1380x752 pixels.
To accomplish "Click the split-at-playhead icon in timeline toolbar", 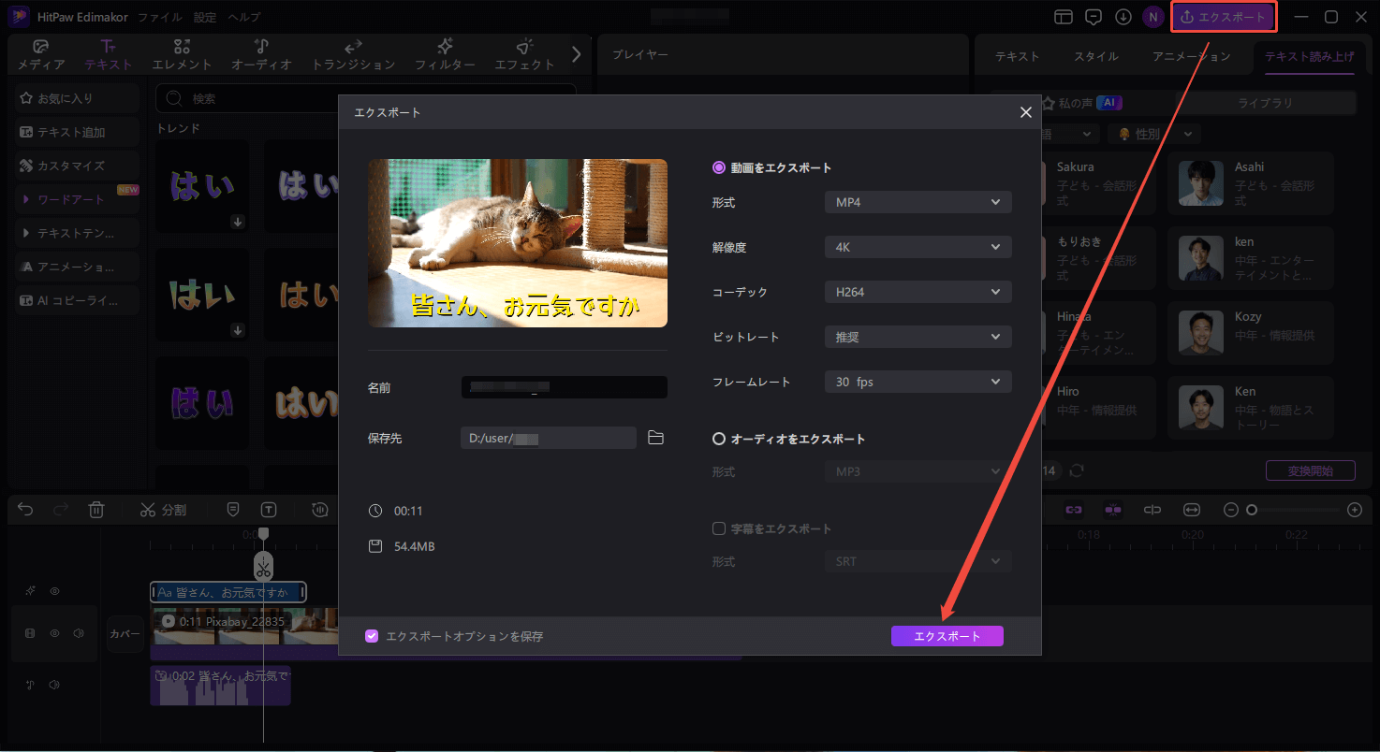I will (1152, 510).
